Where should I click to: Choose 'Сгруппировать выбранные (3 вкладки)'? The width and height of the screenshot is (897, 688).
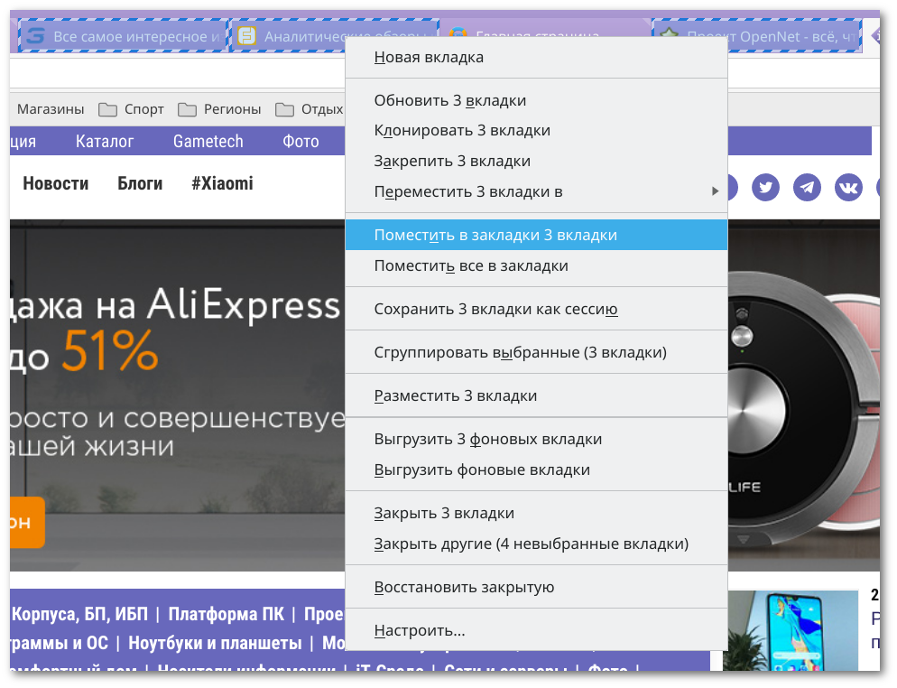[x=536, y=352]
